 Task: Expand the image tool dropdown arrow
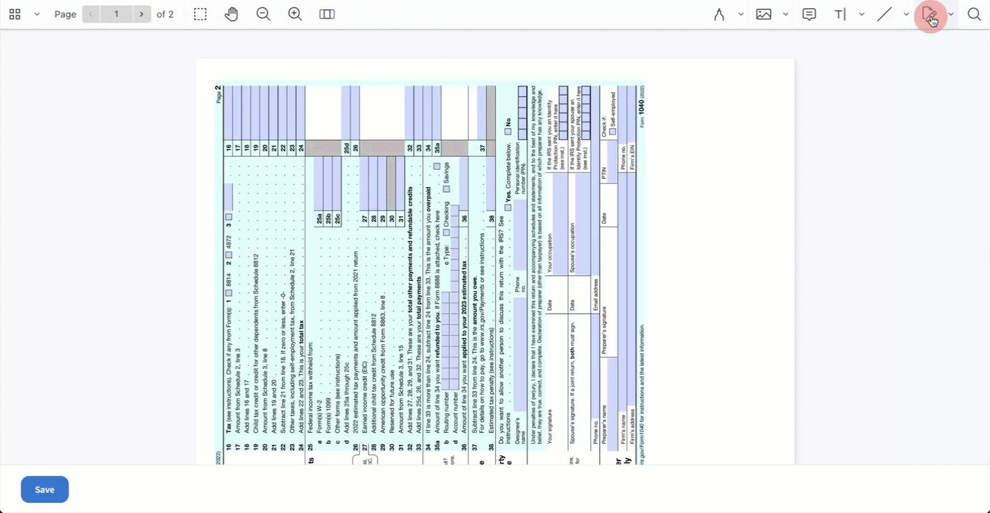coord(786,14)
